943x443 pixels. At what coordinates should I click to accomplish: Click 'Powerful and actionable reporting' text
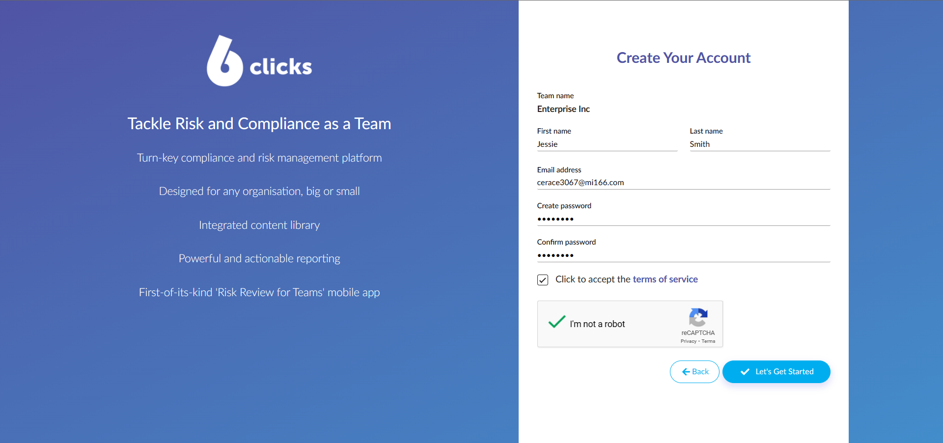click(259, 259)
